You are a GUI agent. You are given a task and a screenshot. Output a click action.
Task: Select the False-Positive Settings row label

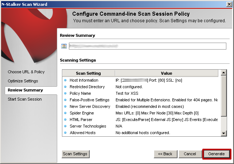coord(90,100)
